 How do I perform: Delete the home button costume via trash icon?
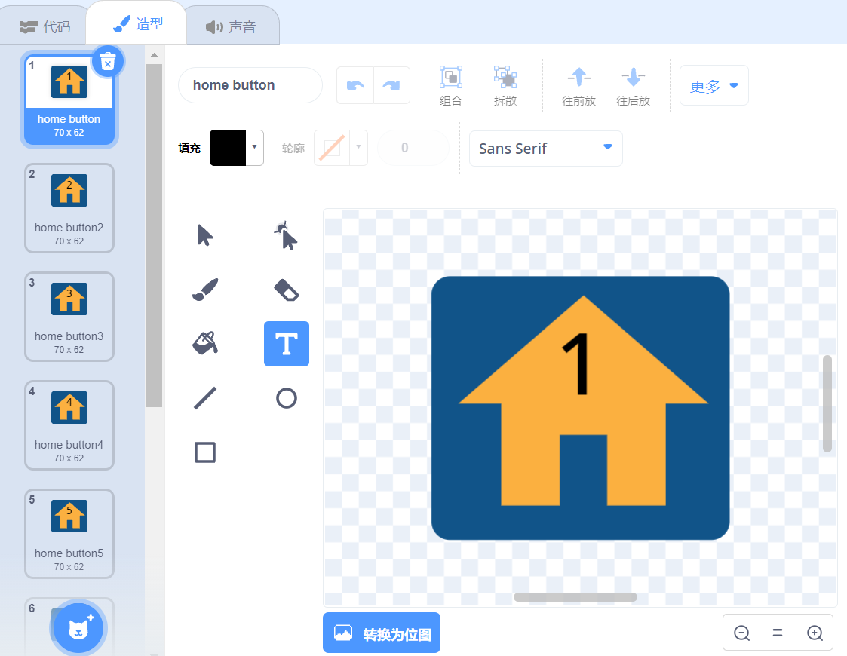pos(108,62)
